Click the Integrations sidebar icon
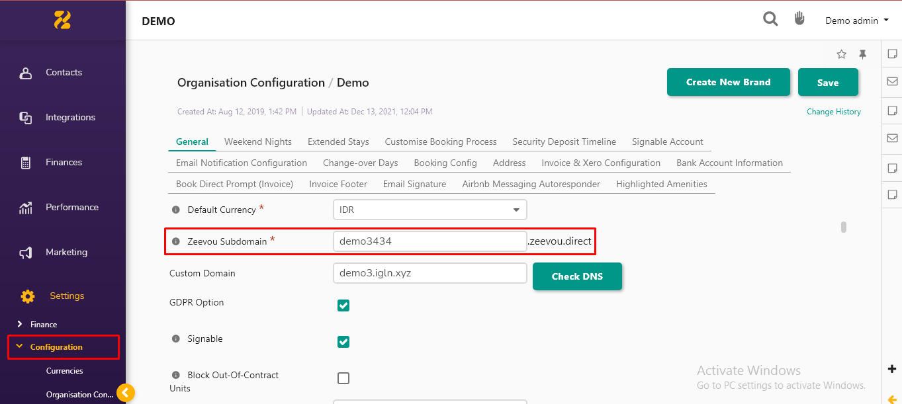This screenshot has height=404, width=902. (x=26, y=118)
